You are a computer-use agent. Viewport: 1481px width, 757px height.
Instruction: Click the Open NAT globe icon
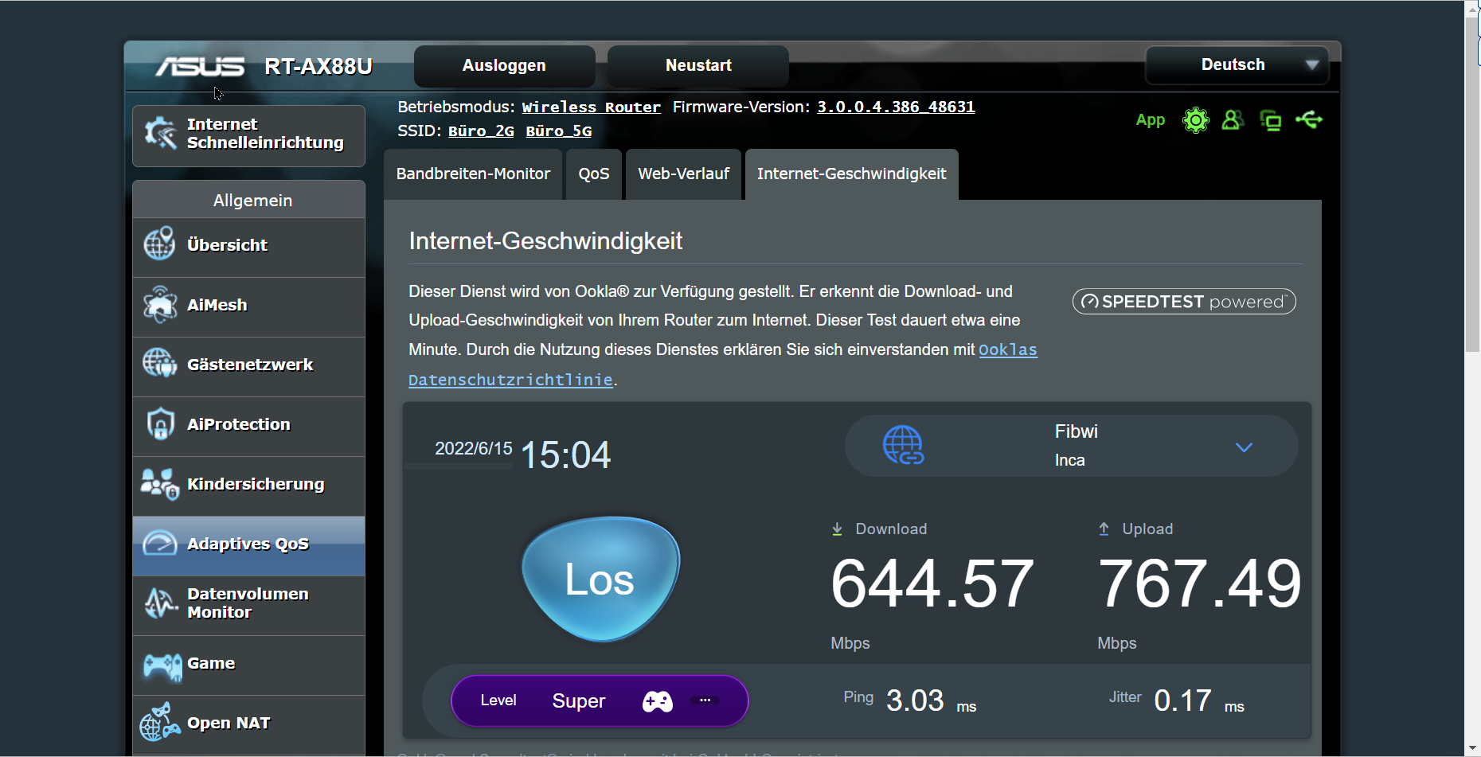[x=160, y=722]
